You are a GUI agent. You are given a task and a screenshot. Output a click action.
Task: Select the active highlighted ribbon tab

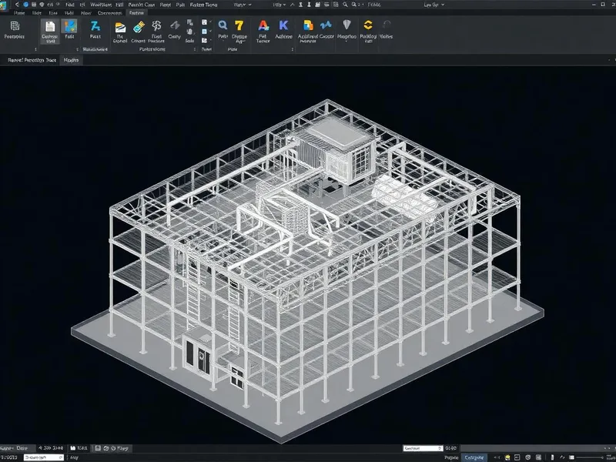[x=136, y=13]
